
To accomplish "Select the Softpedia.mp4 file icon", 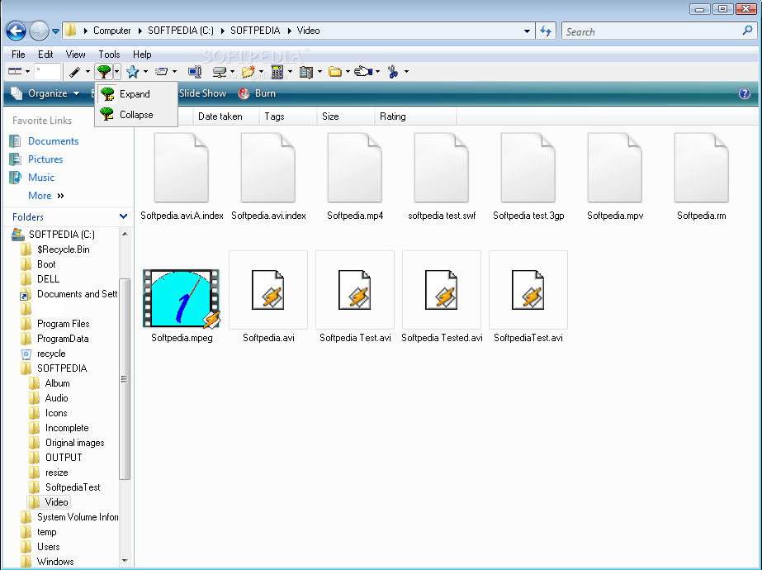I will [x=355, y=168].
